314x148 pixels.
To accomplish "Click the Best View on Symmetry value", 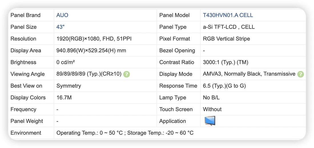I will 69,86.
